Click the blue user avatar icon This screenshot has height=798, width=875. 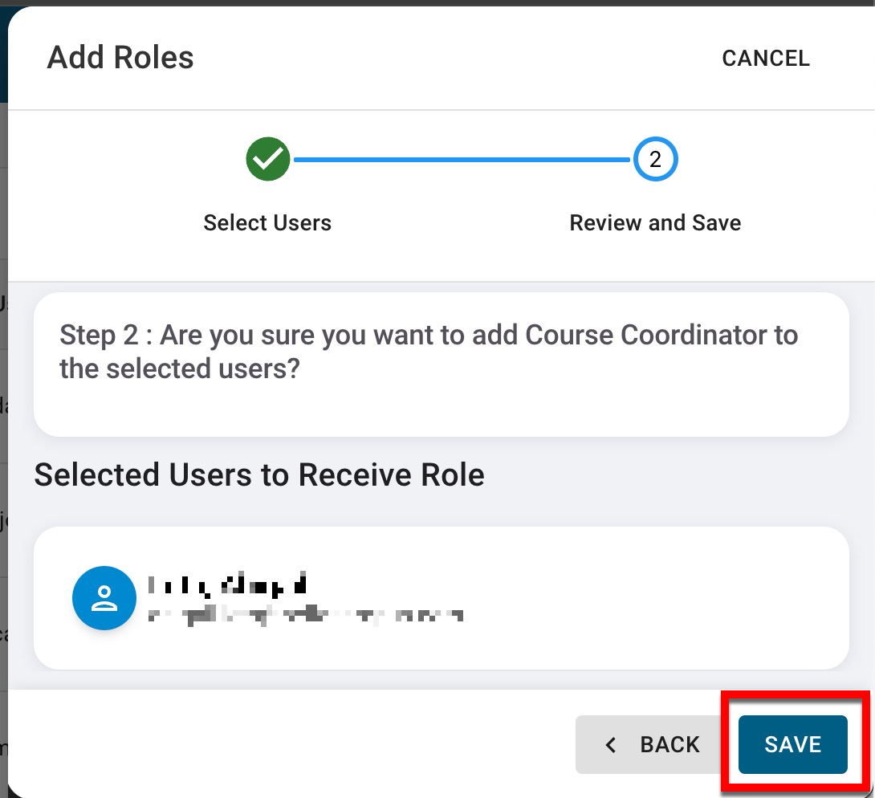tap(104, 598)
